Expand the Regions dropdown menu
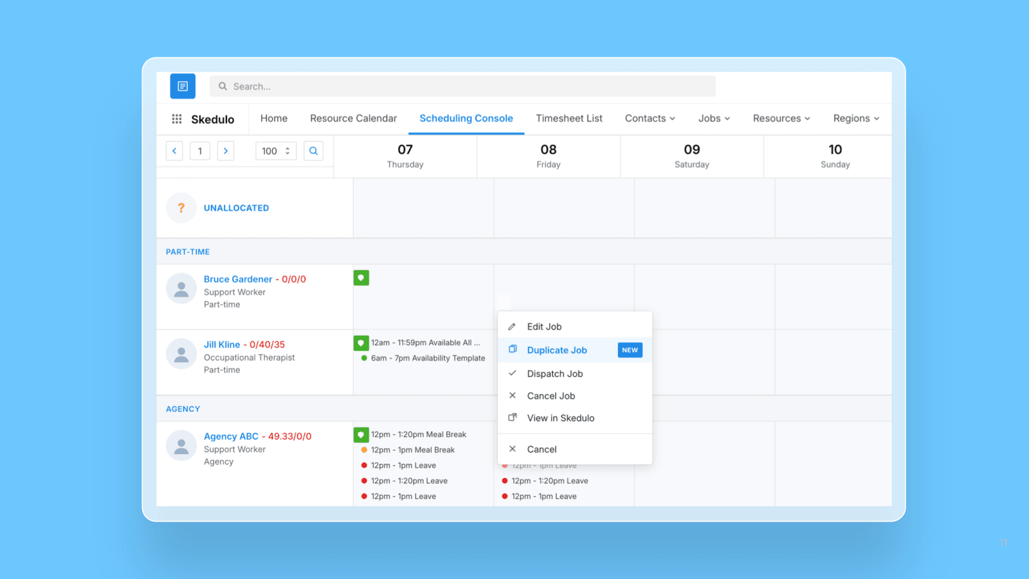This screenshot has width=1029, height=579. click(x=856, y=118)
